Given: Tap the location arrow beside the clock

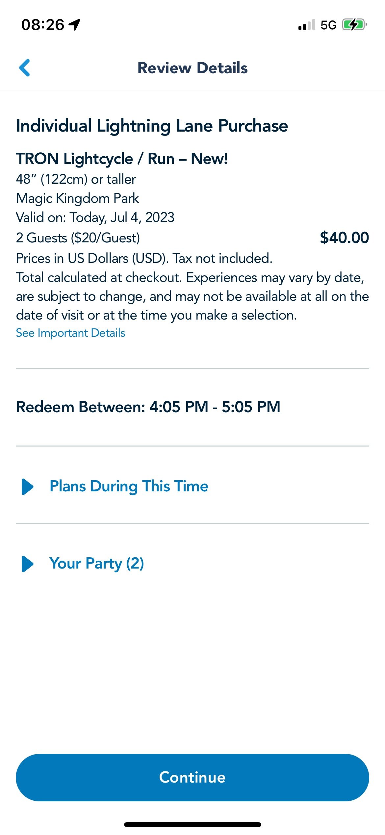Looking at the screenshot, I should 75,25.
